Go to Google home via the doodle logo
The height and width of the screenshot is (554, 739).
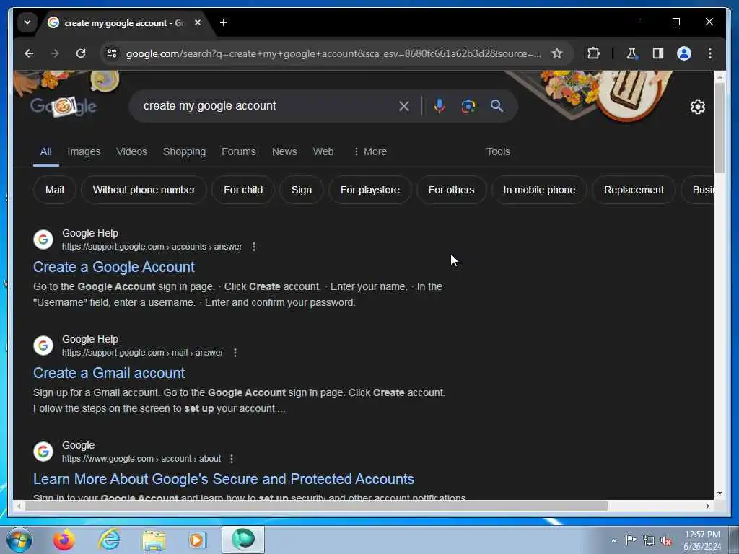point(64,107)
